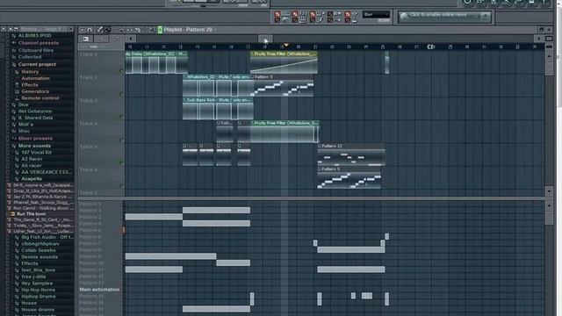Toggle the playlist snap magnet icon
Screen dimensions: 562x316
coord(90,30)
